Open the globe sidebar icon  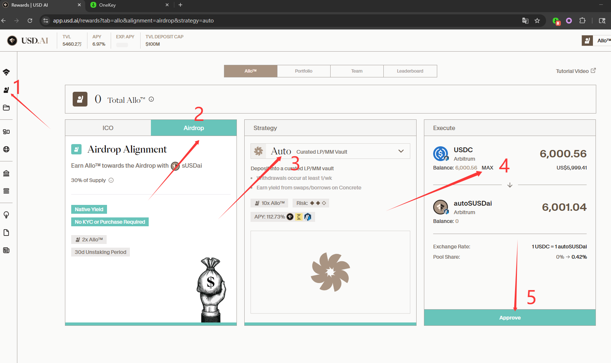(x=6, y=149)
